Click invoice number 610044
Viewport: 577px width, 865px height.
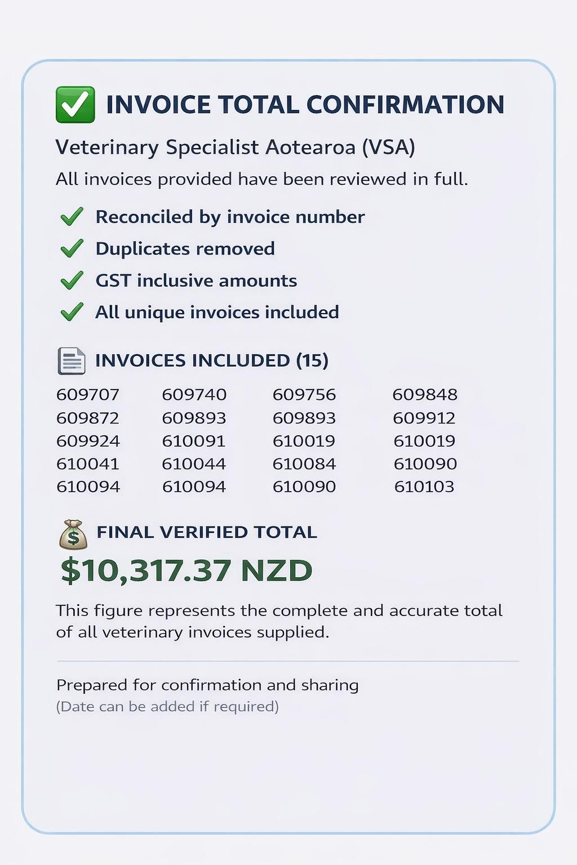click(x=194, y=464)
